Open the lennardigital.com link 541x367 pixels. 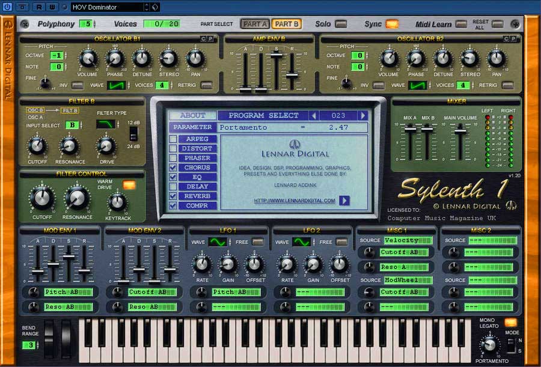tap(295, 201)
